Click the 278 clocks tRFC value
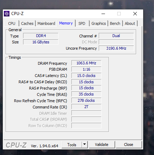 pyautogui.click(x=86, y=100)
